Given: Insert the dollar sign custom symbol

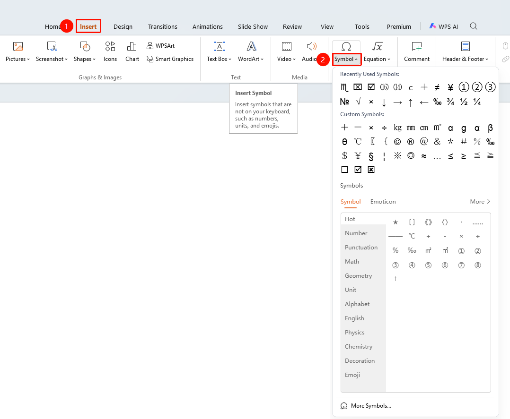Looking at the screenshot, I should [344, 155].
